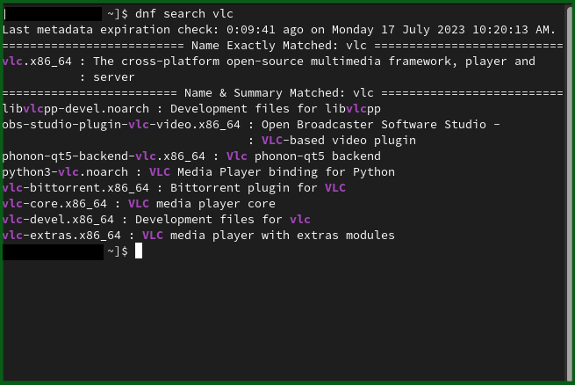
Task: Click the white block cursor at the prompt
Action: pyautogui.click(x=139, y=251)
